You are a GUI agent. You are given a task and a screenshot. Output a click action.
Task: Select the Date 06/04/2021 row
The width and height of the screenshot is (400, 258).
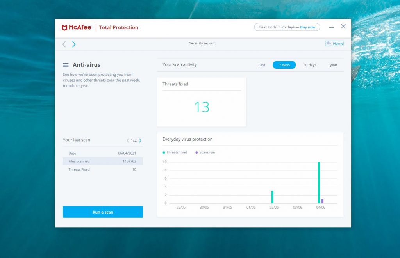coord(103,153)
